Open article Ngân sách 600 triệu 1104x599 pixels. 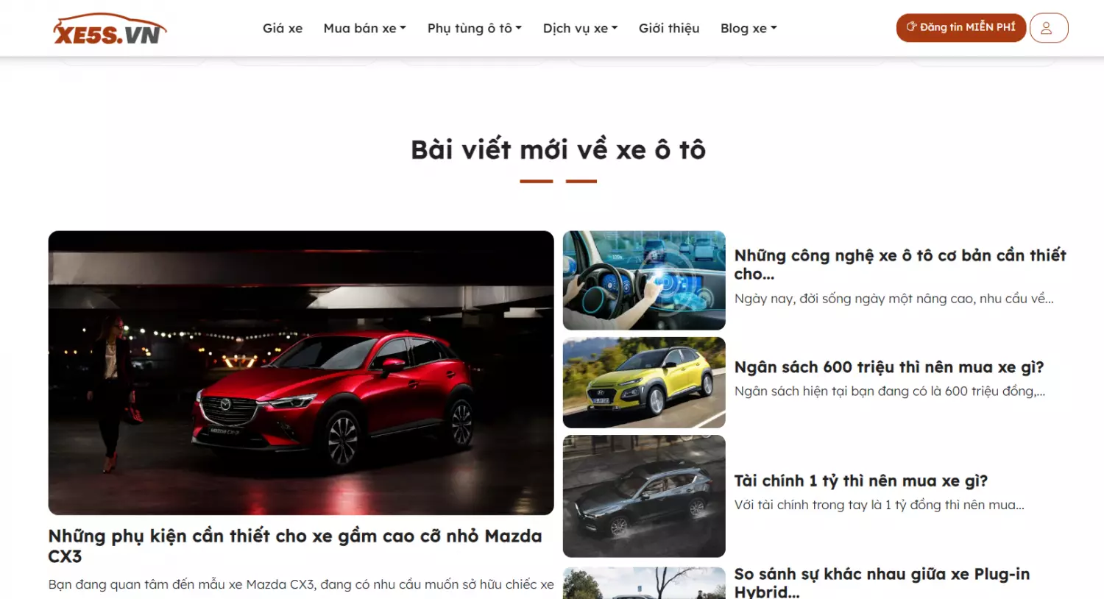889,367
